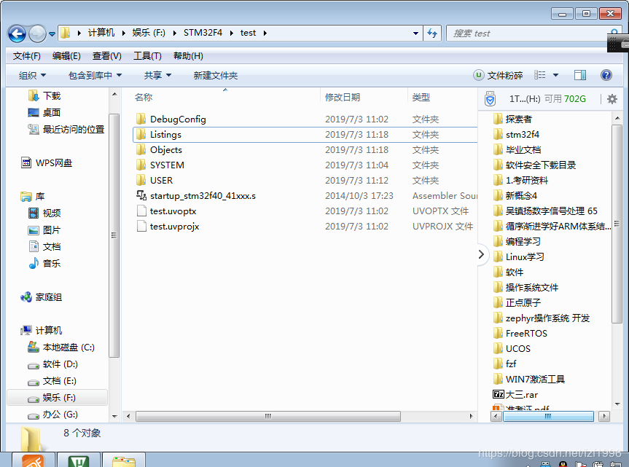
Task: Select the test.uvoptx file icon
Action: click(x=141, y=211)
